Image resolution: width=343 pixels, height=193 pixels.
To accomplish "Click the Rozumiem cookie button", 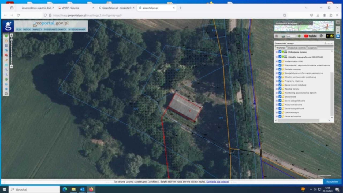I will (x=332, y=182).
